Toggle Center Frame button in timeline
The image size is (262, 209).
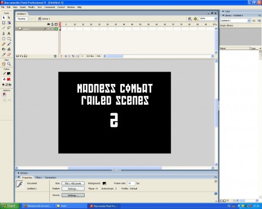[61, 56]
